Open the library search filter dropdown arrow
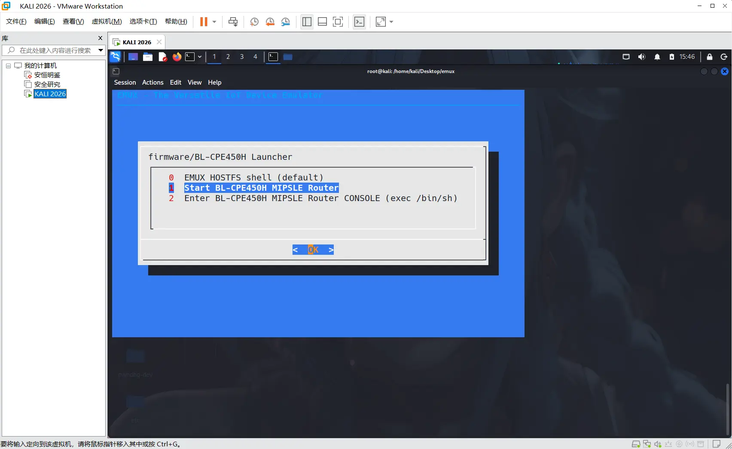 (x=101, y=50)
